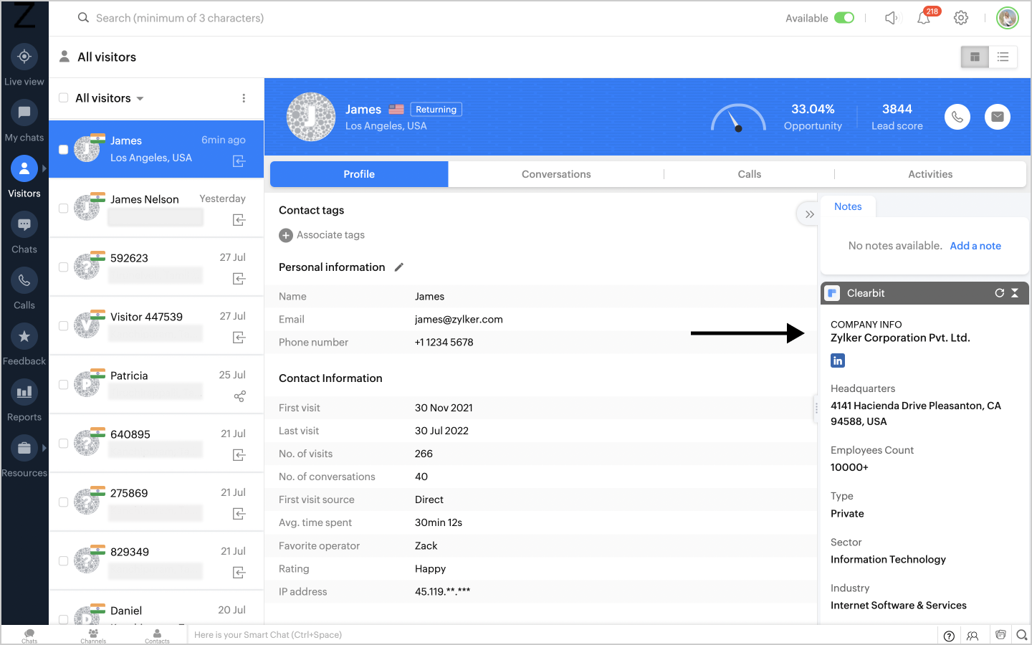Expand Visitors submenu arrow in sidebar
Viewport: 1032px width, 645px height.
coord(44,168)
